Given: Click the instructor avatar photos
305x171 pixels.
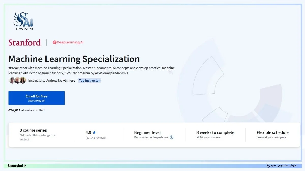Looking at the screenshot, I should (18, 80).
